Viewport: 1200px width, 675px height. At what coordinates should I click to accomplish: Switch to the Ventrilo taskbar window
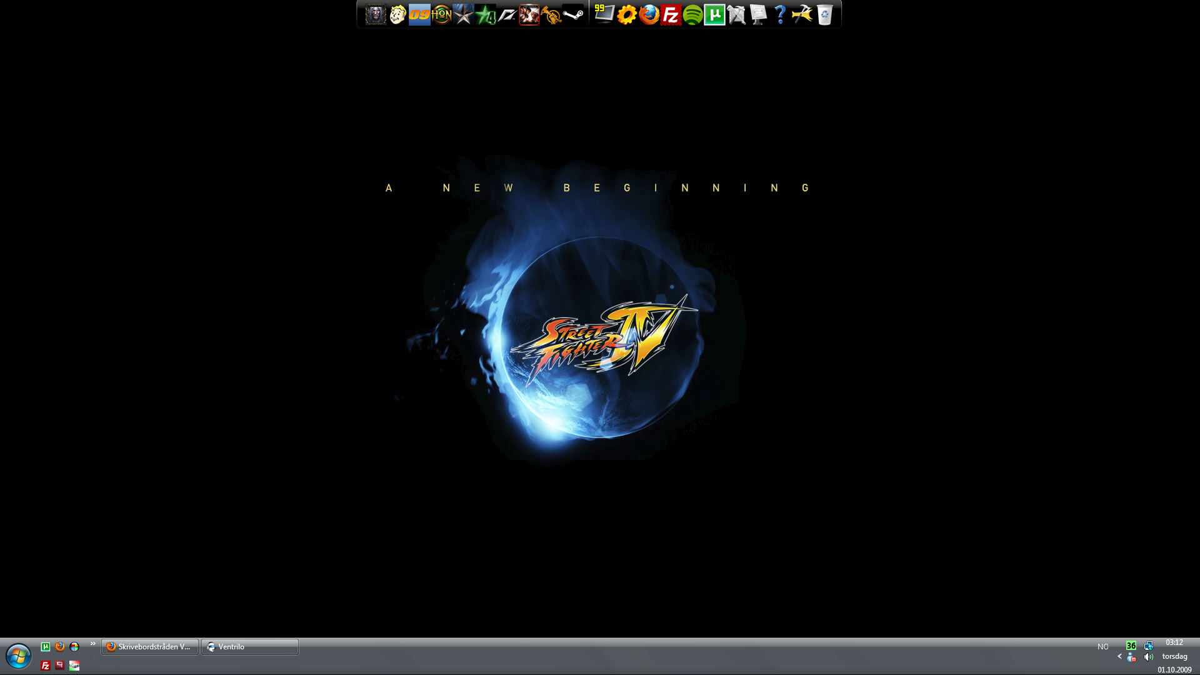click(250, 647)
